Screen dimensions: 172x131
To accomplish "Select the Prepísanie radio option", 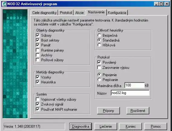I will pos(99,80).
